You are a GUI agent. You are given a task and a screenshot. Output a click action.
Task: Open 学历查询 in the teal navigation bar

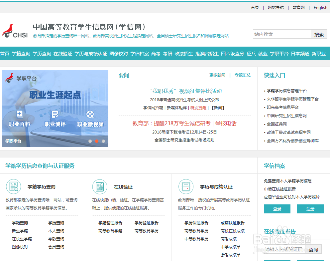click(x=42, y=54)
